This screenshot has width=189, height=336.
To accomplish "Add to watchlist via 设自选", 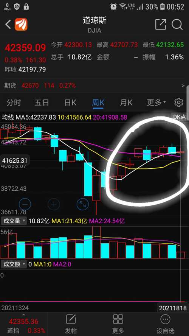I will click(x=165, y=324).
